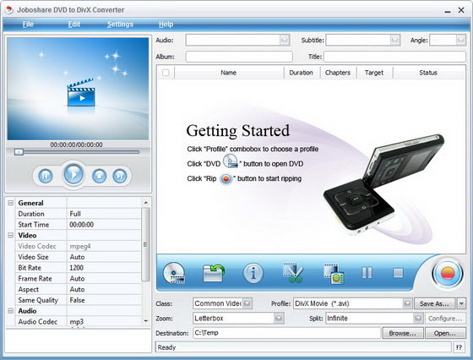Start ripping with the red Rip button

pos(448,274)
